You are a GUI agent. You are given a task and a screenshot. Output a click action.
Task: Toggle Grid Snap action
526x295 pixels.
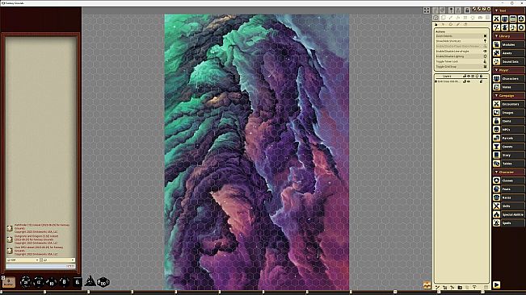[461, 67]
